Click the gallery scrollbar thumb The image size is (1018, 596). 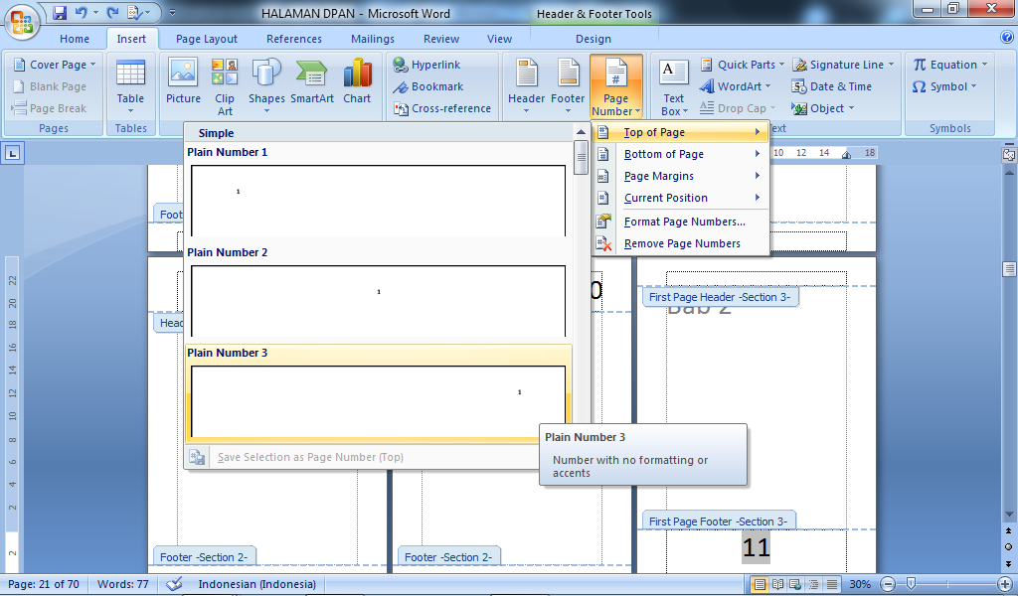pyautogui.click(x=581, y=158)
